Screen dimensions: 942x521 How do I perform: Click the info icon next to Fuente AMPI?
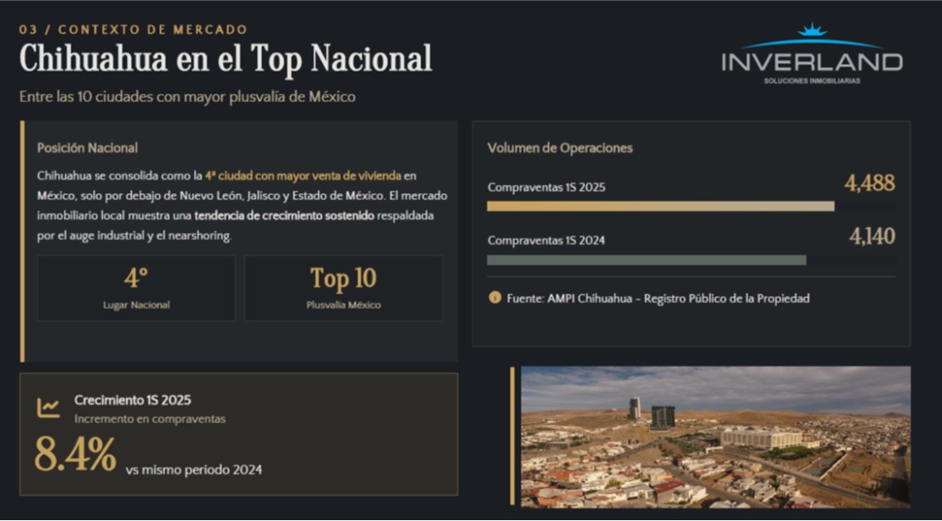(x=494, y=298)
